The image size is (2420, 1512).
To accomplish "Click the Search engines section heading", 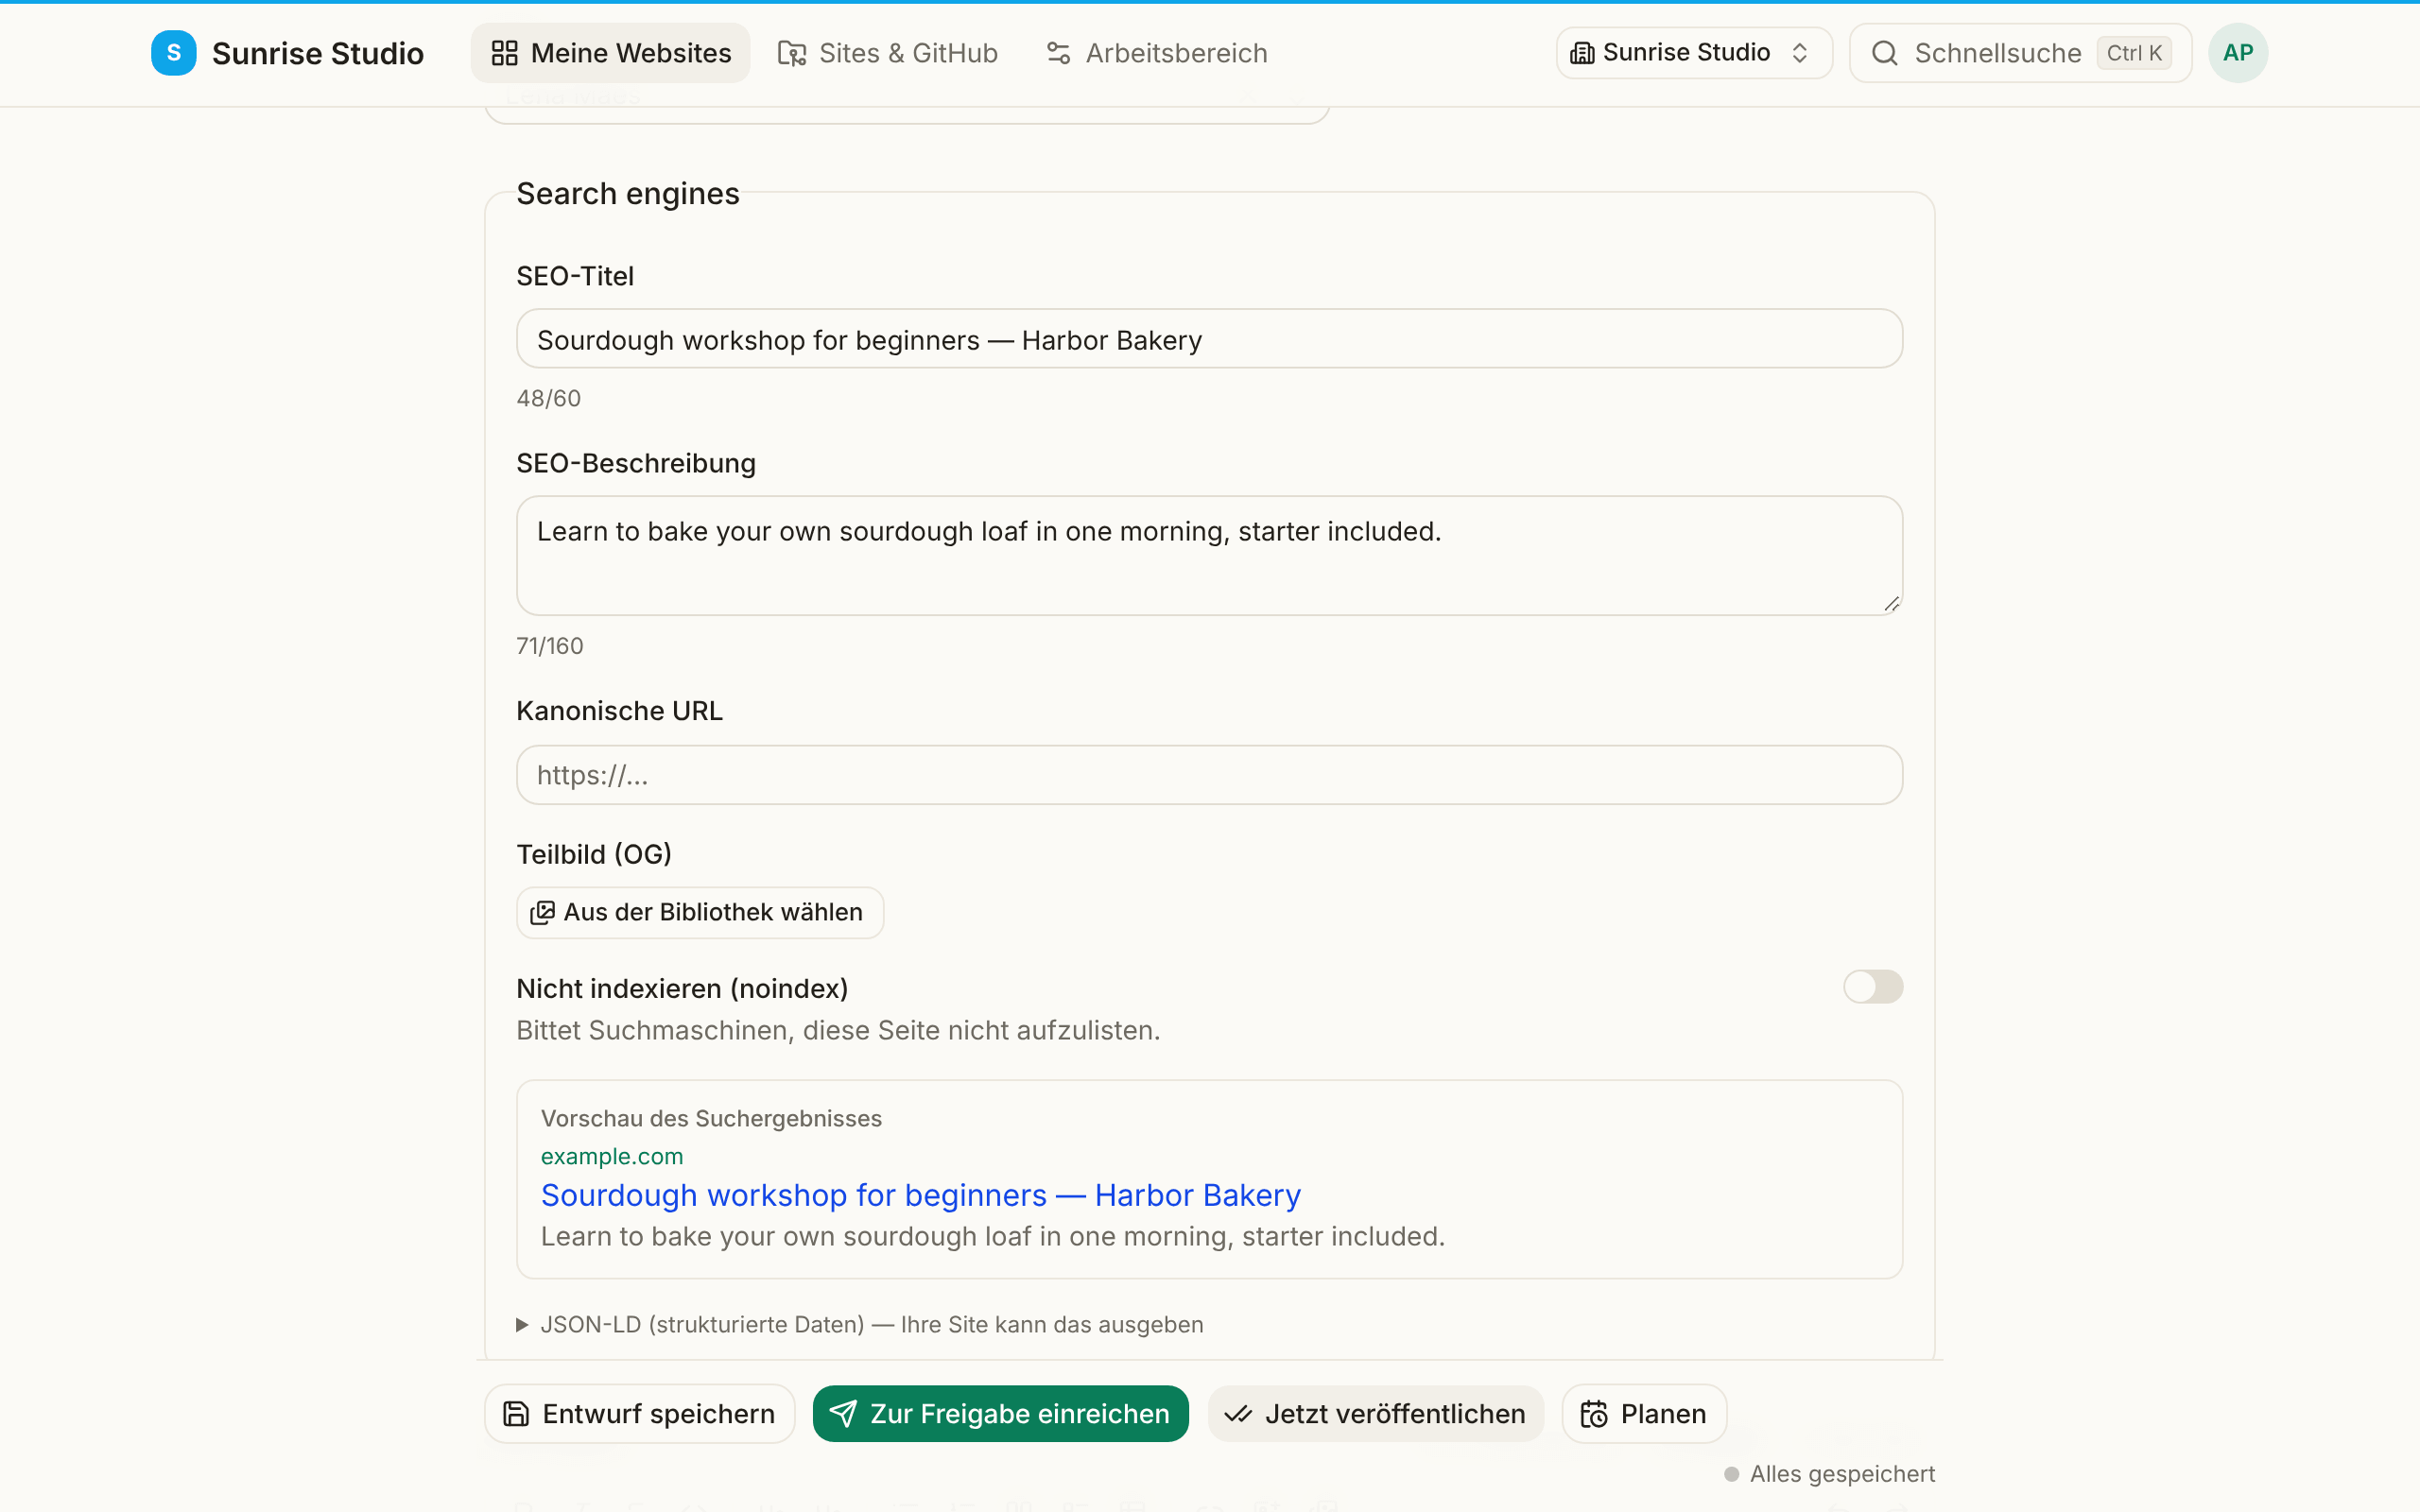I will pos(628,194).
